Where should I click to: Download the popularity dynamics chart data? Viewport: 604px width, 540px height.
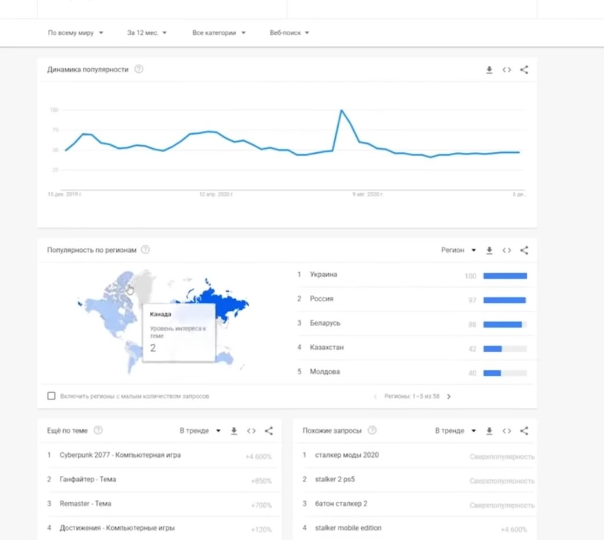click(x=489, y=69)
